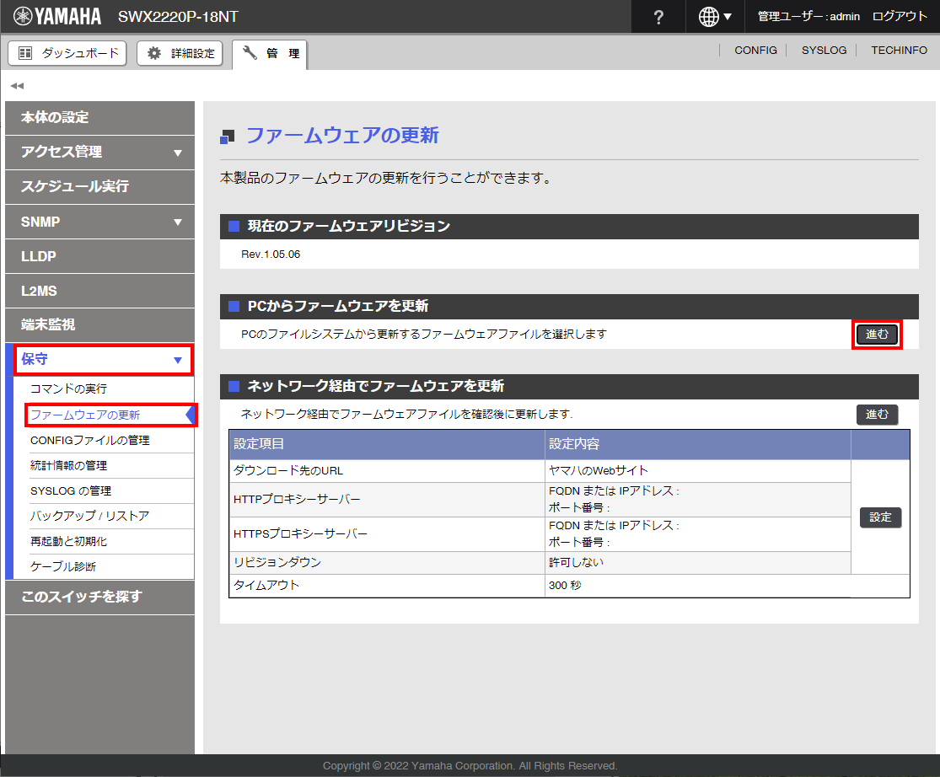Select the 管理 tab

(271, 53)
